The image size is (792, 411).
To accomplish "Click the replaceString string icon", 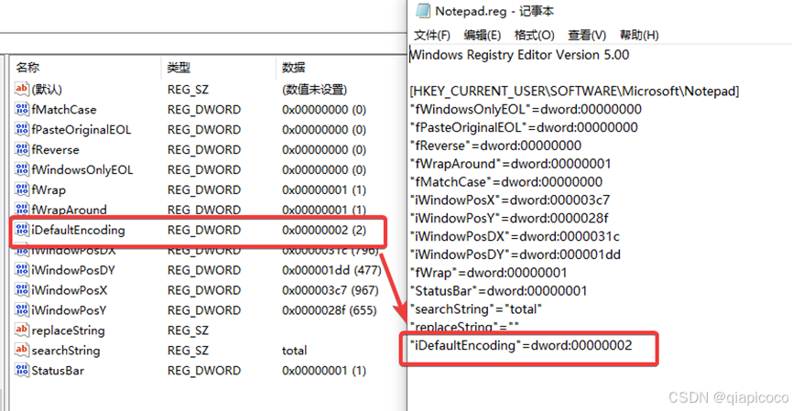I will tap(22, 330).
